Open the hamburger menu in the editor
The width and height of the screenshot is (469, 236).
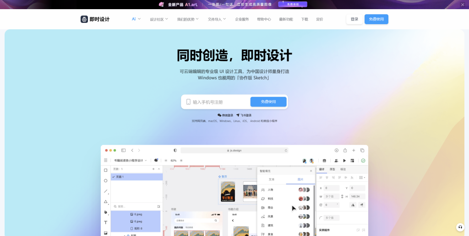106,161
